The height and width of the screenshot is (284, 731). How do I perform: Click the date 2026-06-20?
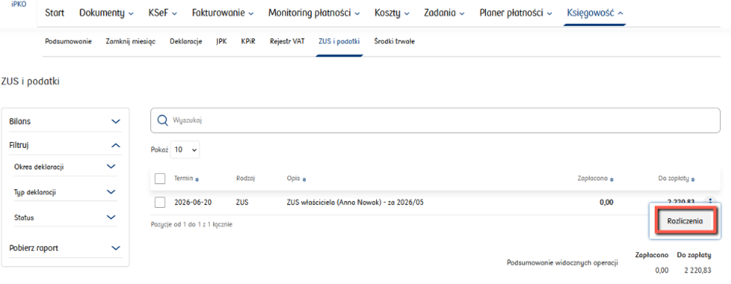192,203
